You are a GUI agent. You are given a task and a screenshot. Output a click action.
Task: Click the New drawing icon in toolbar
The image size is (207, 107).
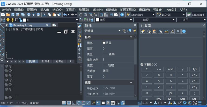(x=3, y=15)
